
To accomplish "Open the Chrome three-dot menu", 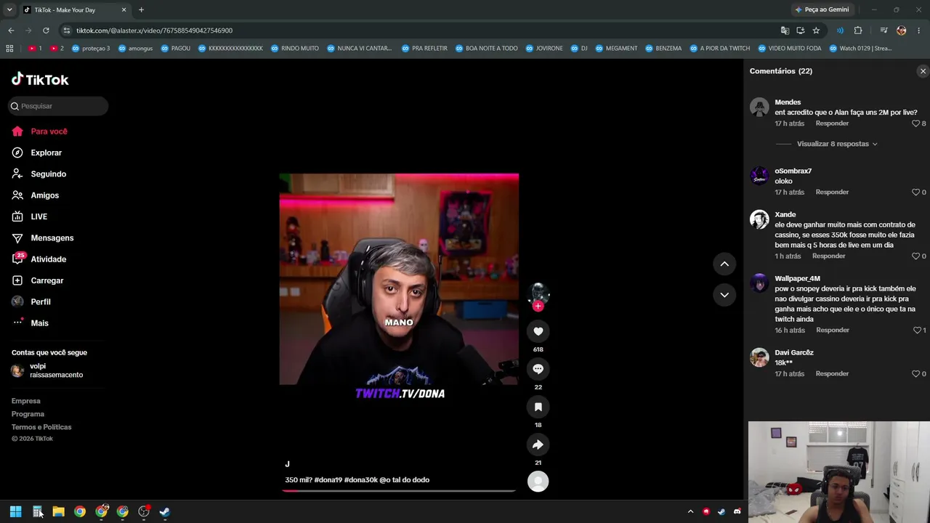I will (919, 31).
